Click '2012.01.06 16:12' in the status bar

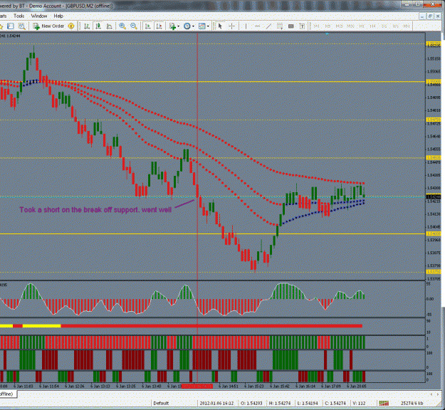pyautogui.click(x=216, y=403)
